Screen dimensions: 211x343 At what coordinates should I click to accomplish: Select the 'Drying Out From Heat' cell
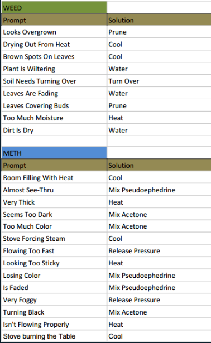(x=54, y=44)
